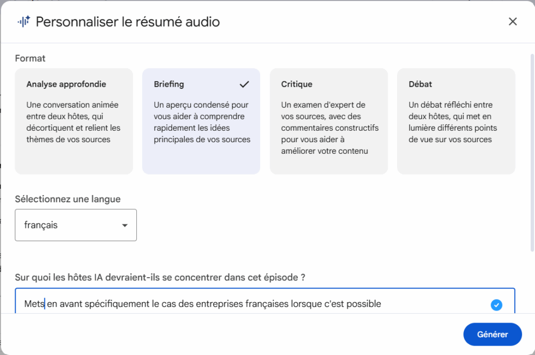Image resolution: width=535 pixels, height=355 pixels.
Task: Choose the Critique format card
Action: [329, 121]
